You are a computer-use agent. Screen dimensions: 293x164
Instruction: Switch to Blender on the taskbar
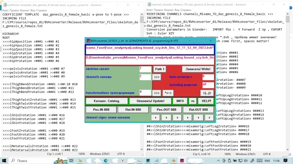click(173, 161)
